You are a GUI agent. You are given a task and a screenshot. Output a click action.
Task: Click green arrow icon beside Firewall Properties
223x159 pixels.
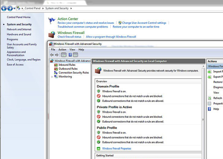click(x=98, y=149)
